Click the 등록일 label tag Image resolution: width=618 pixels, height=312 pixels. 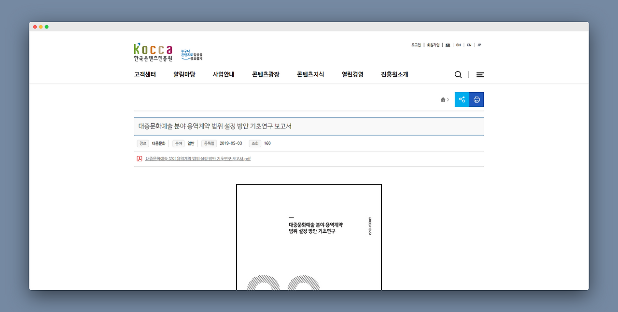click(x=209, y=143)
